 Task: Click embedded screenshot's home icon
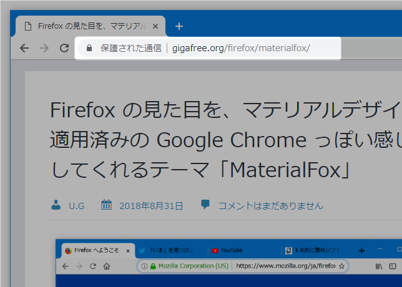point(107,266)
